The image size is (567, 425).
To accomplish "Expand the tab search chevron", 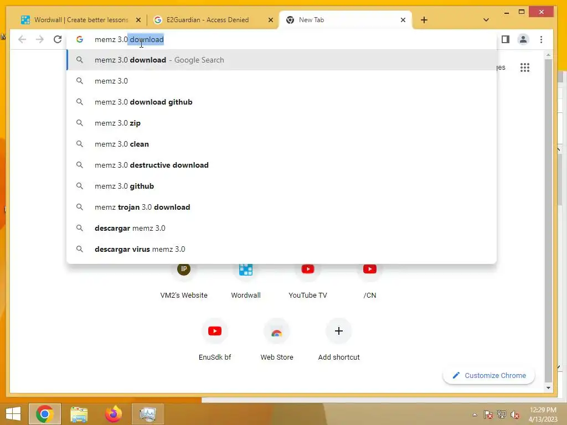I will [x=486, y=20].
